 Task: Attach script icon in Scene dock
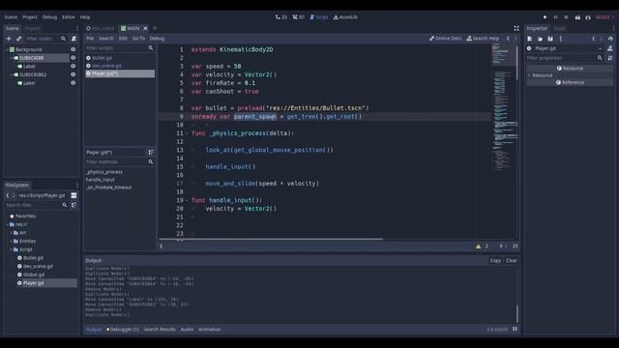(x=74, y=39)
